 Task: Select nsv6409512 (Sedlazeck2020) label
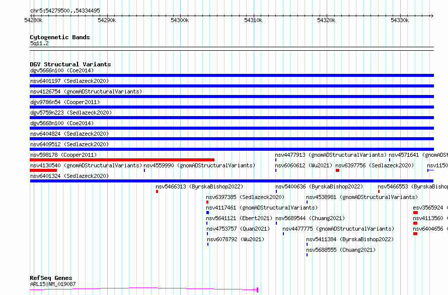pos(69,144)
